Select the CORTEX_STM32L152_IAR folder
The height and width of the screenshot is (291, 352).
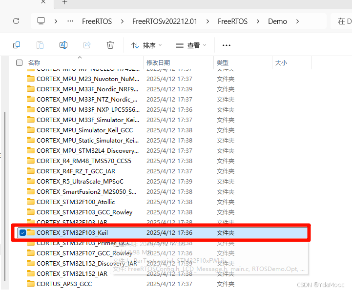tap(72, 274)
